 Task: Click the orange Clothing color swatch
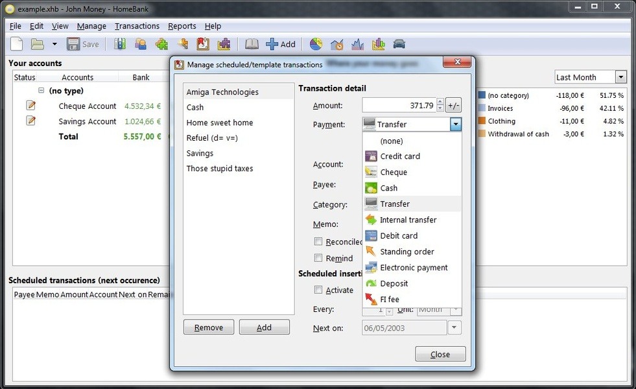point(482,121)
